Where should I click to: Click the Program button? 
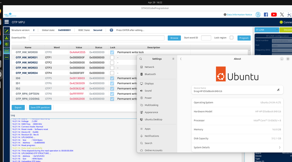click(x=244, y=38)
